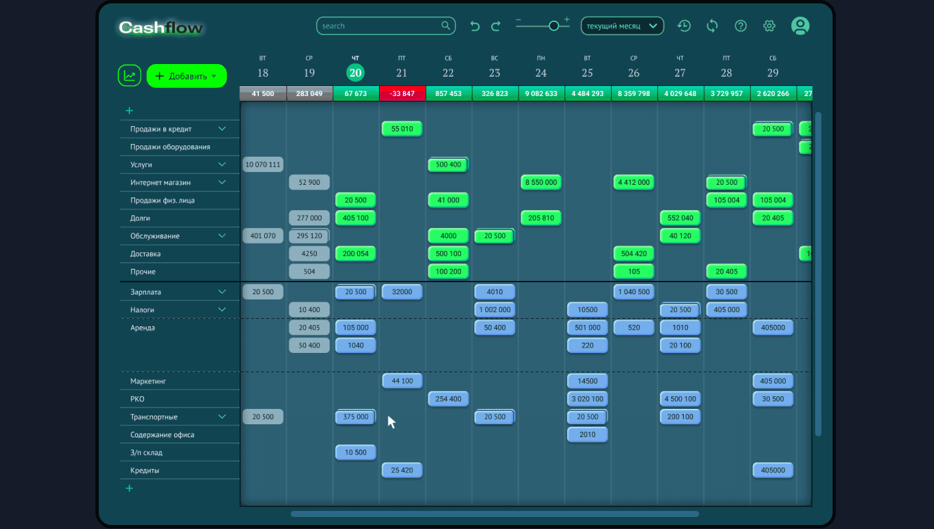Expand the Транспортные category chevron
This screenshot has width=934, height=529.
[222, 417]
